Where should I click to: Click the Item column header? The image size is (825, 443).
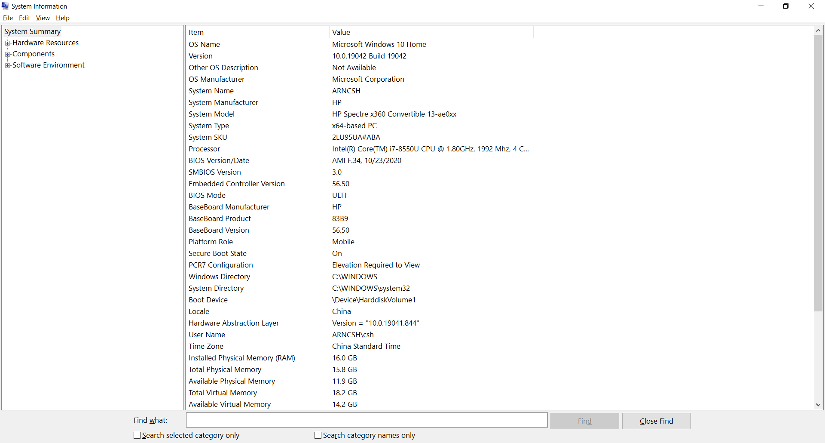pyautogui.click(x=257, y=32)
